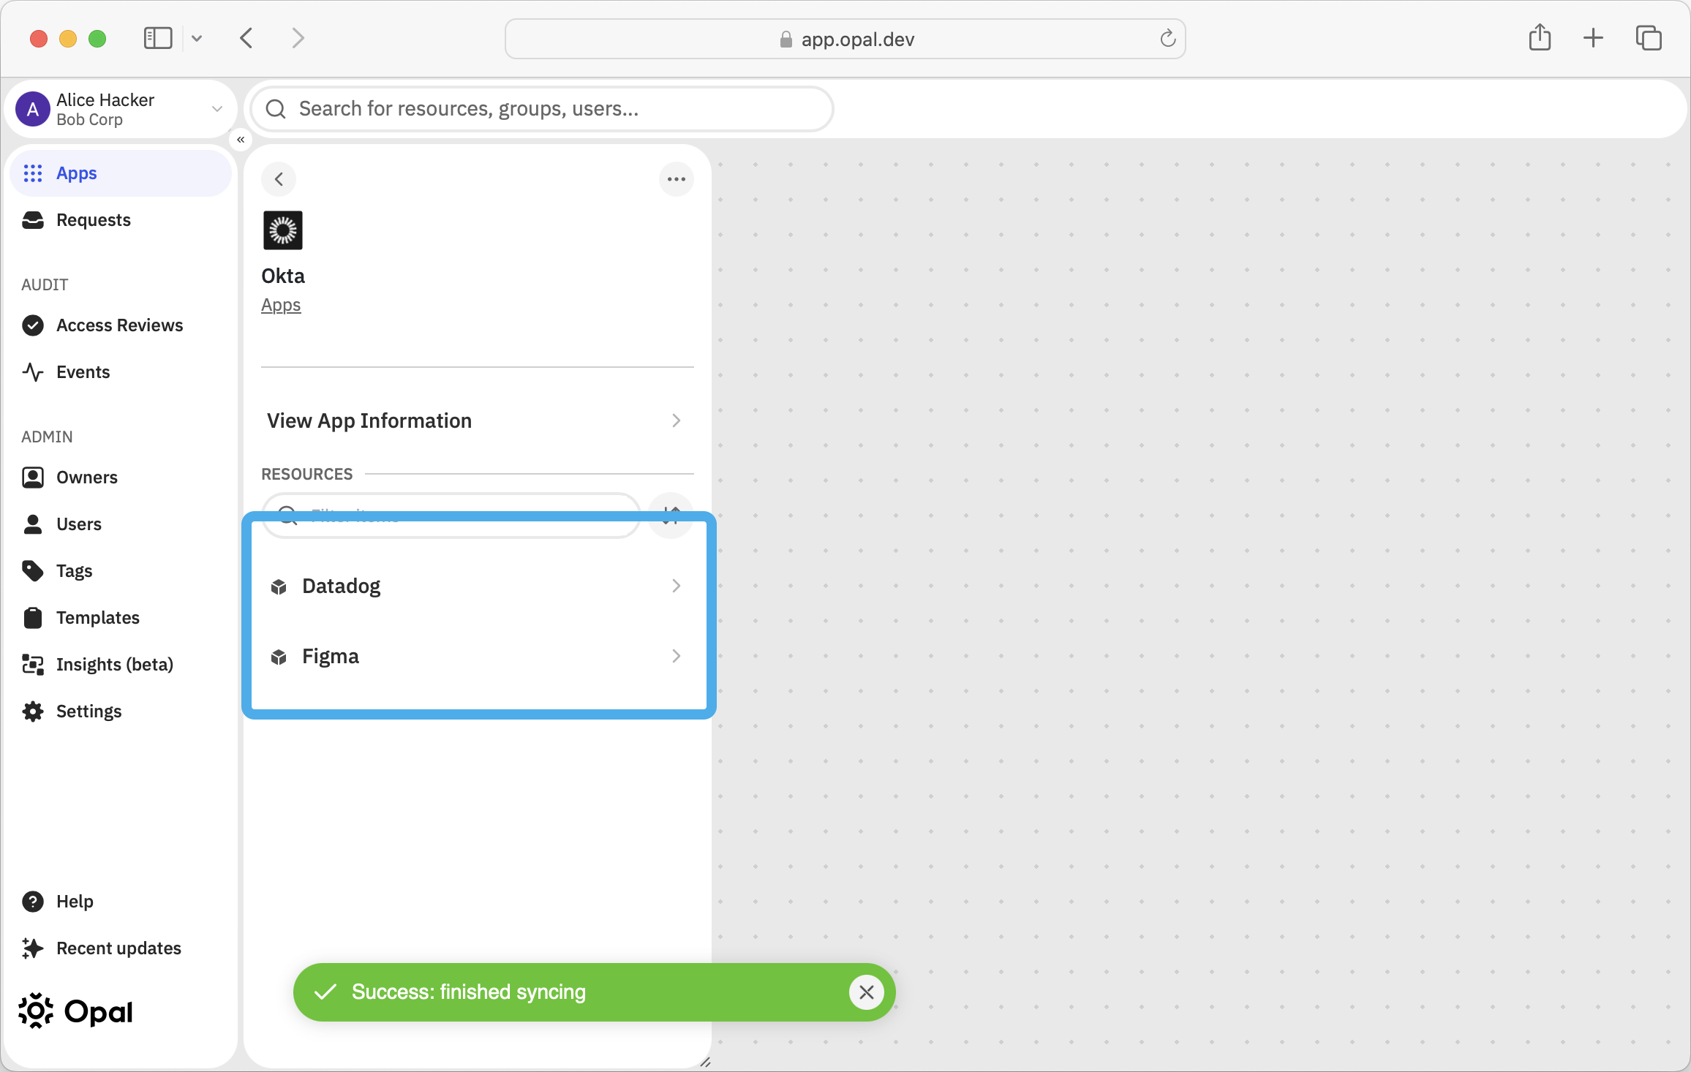Go back using the panel back arrow
The image size is (1691, 1072).
pos(279,179)
